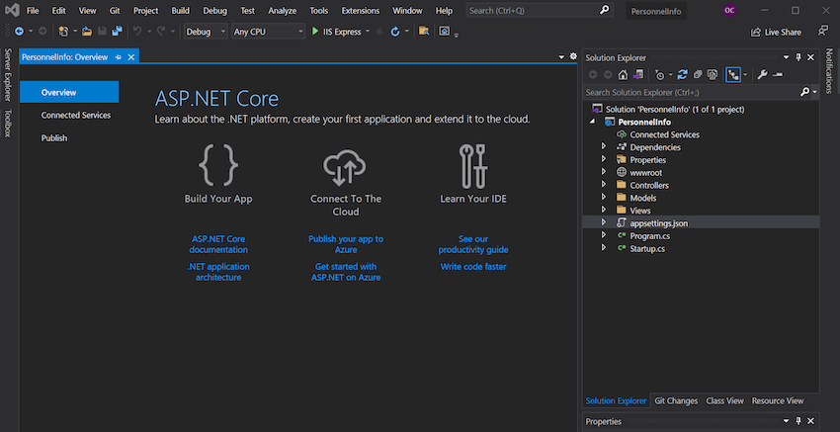Toggle the Show All Files button
The height and width of the screenshot is (432, 840).
(712, 75)
